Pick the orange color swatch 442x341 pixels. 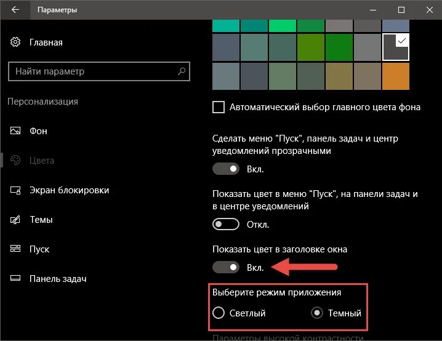(396, 77)
